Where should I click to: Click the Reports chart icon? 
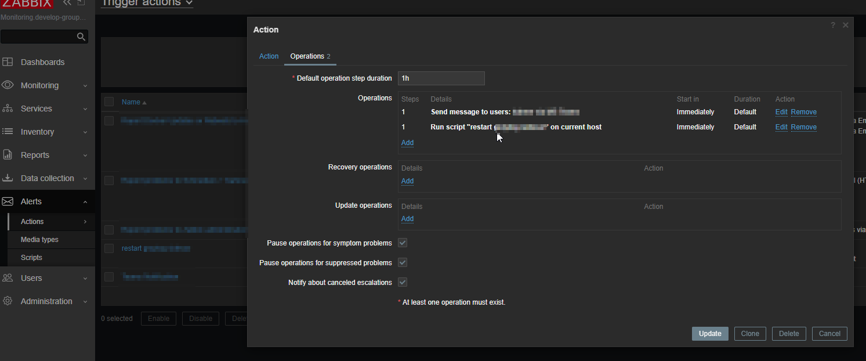(x=8, y=155)
